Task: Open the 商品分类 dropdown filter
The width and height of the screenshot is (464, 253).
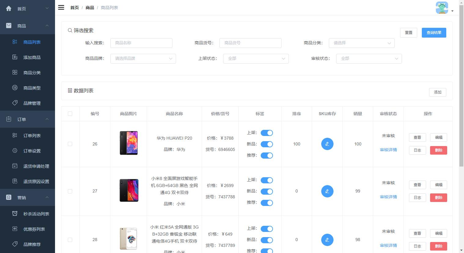Action: (x=362, y=43)
